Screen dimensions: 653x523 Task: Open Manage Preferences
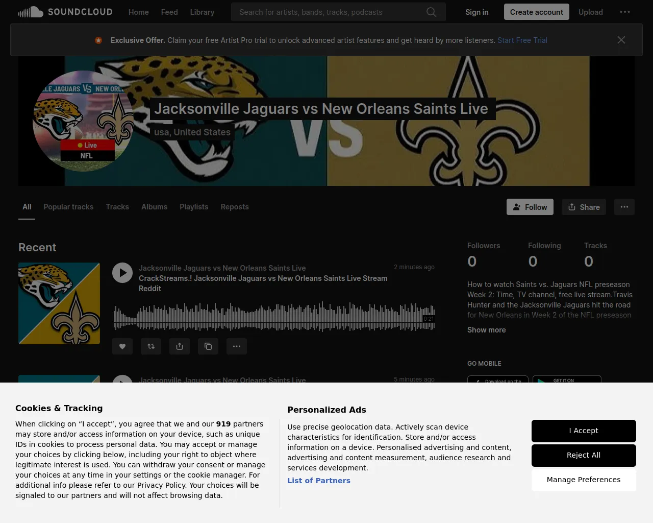584,480
